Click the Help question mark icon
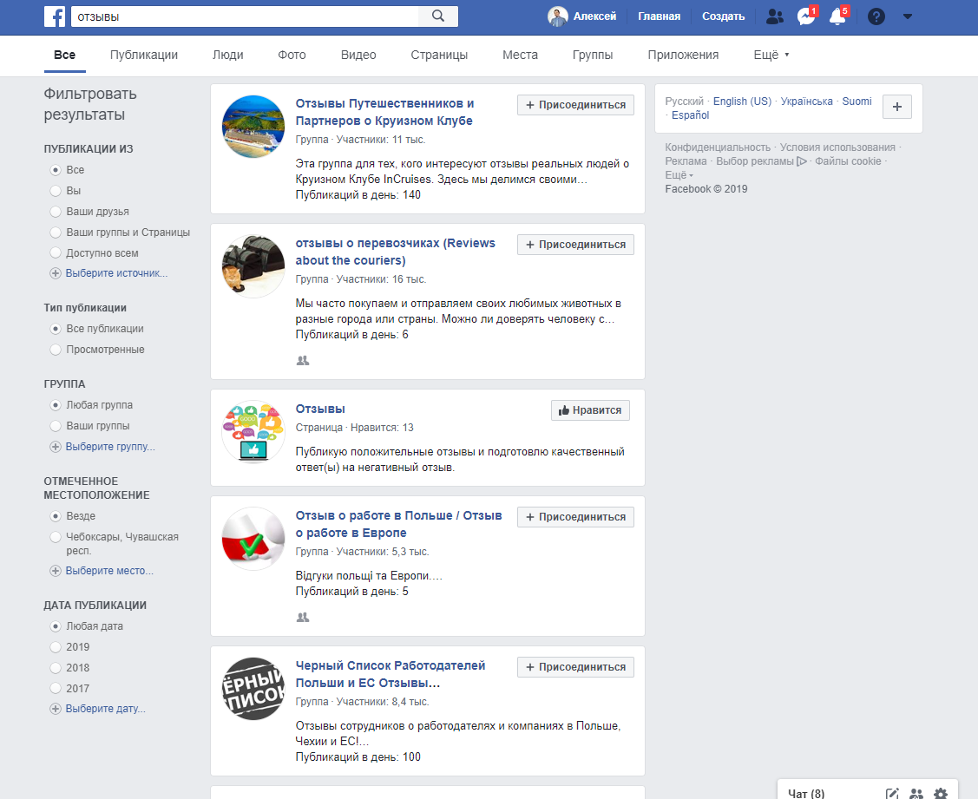This screenshot has width=978, height=799. [876, 16]
